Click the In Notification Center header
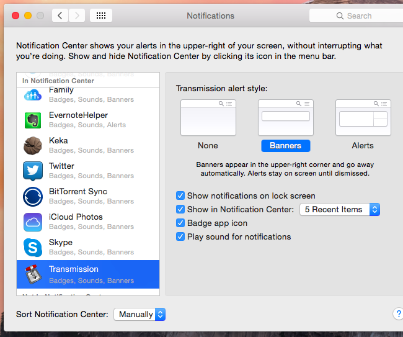Screen dimensions: 403x337 click(x=58, y=81)
